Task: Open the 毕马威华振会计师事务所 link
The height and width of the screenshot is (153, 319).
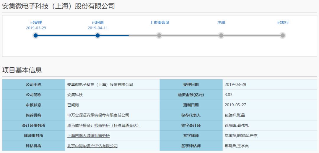Action: [x=104, y=126]
